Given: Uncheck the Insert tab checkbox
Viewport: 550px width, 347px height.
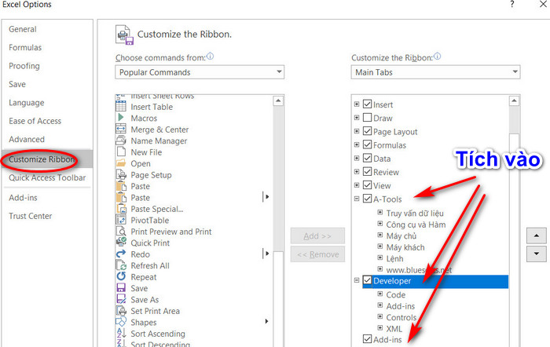Looking at the screenshot, I should point(367,104).
